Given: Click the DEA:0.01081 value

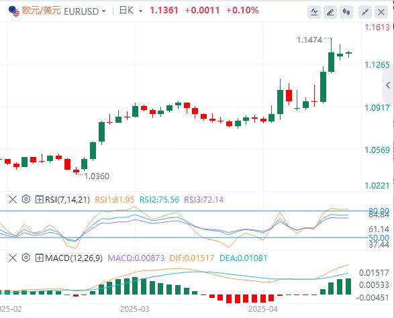Looking at the screenshot, I should [243, 258].
